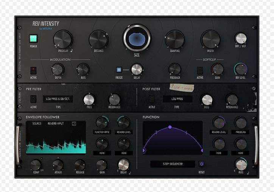Screen dimensions: 274x192
Task: Click the Envelope Follower Gain knob
Action: point(102,165)
